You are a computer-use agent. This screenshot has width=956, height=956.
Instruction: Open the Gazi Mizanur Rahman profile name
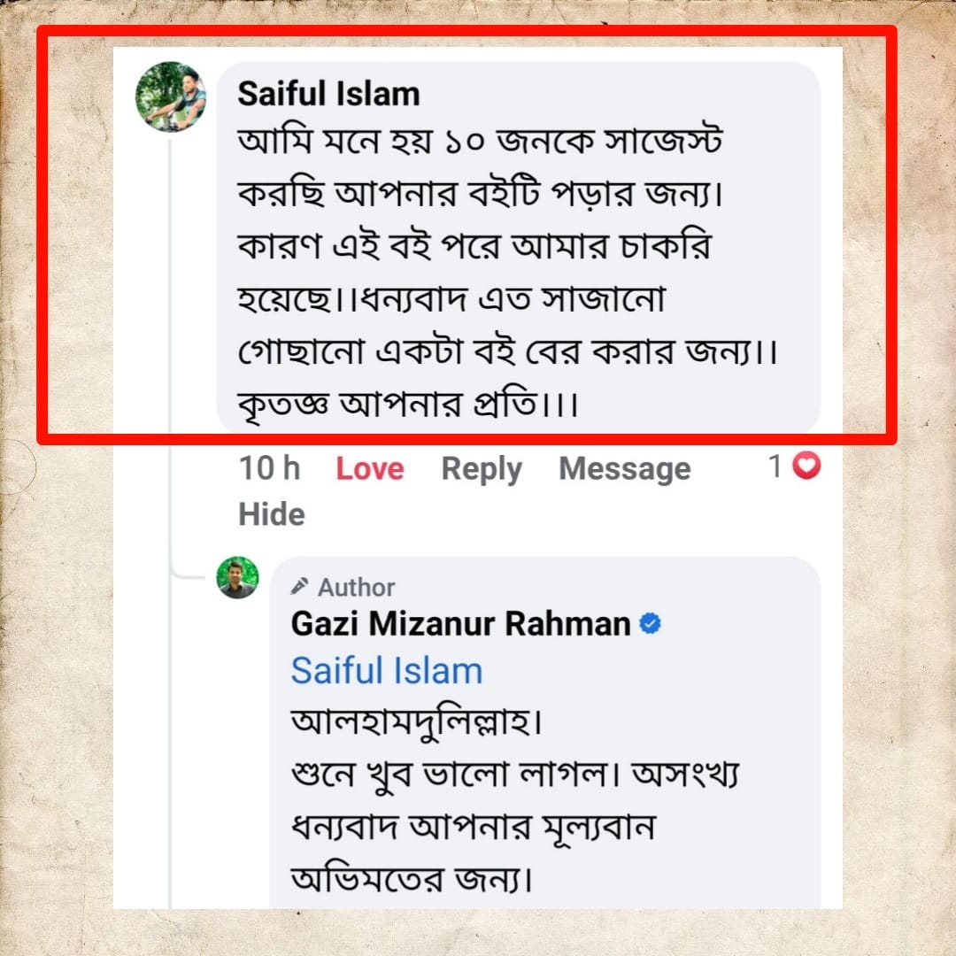coord(460,624)
